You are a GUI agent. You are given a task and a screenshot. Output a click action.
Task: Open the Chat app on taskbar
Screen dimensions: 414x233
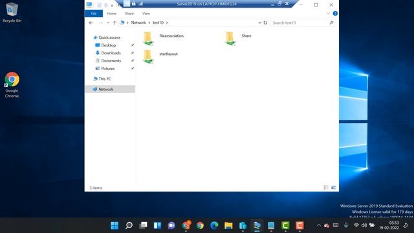click(171, 226)
